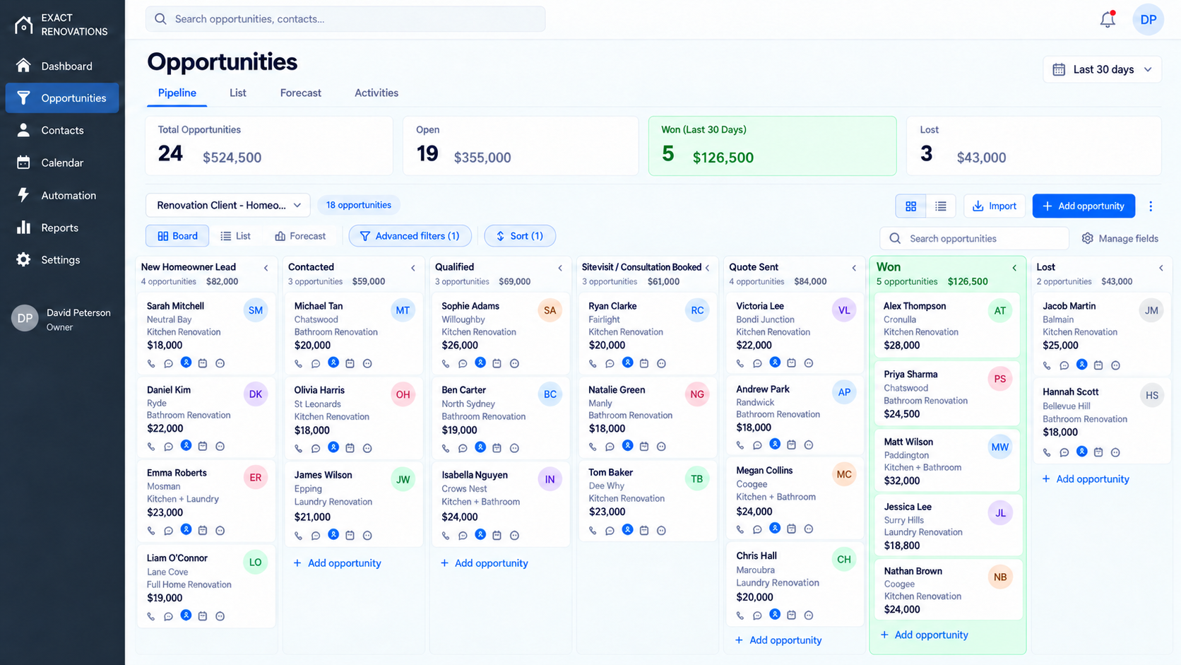The height and width of the screenshot is (665, 1181).
Task: Open chat icon on Jacob Martin's card
Action: (1064, 365)
